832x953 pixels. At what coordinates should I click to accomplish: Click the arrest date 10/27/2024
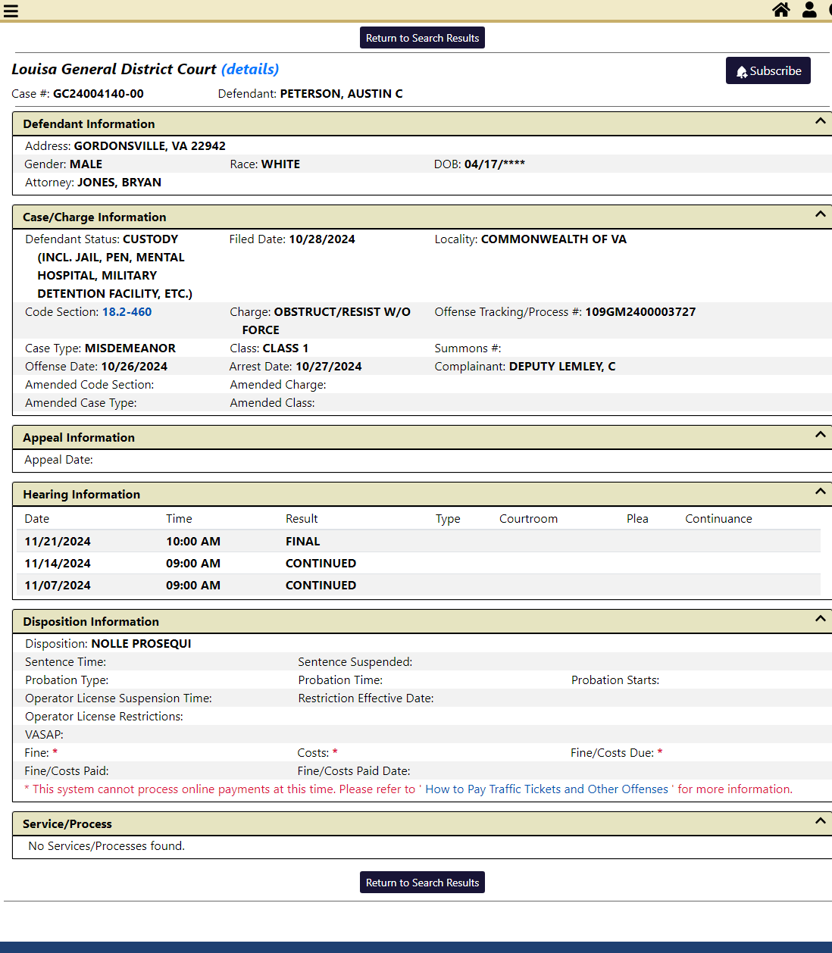tap(329, 367)
